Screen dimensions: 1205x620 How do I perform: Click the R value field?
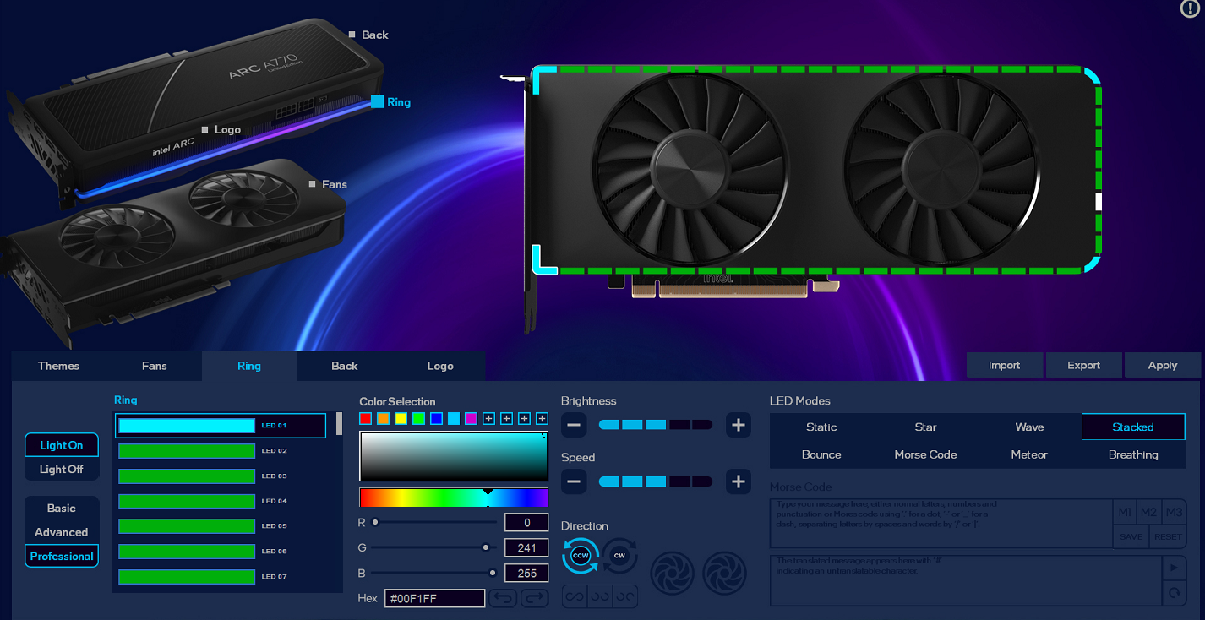[526, 523]
